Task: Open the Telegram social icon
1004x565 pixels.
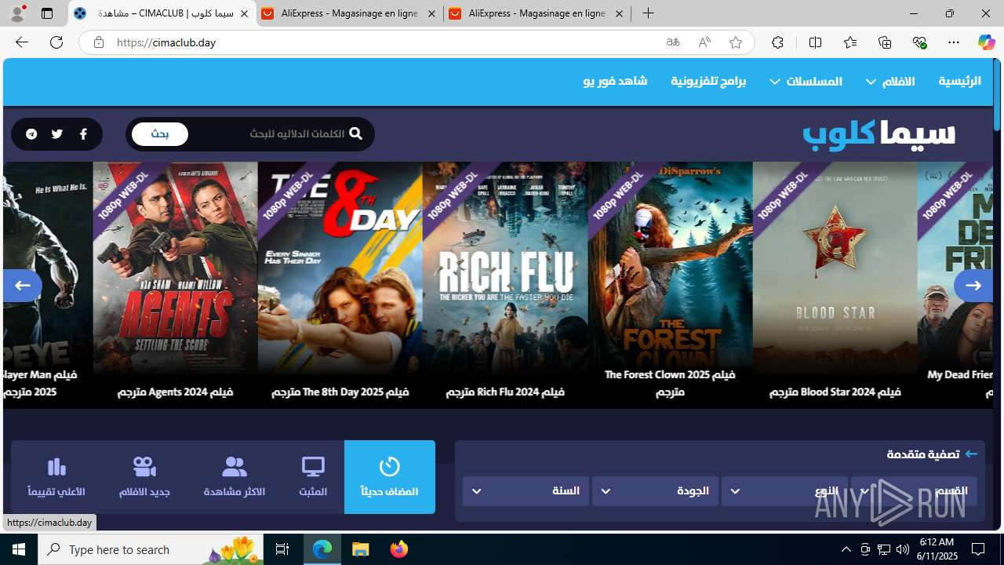Action: [31, 134]
